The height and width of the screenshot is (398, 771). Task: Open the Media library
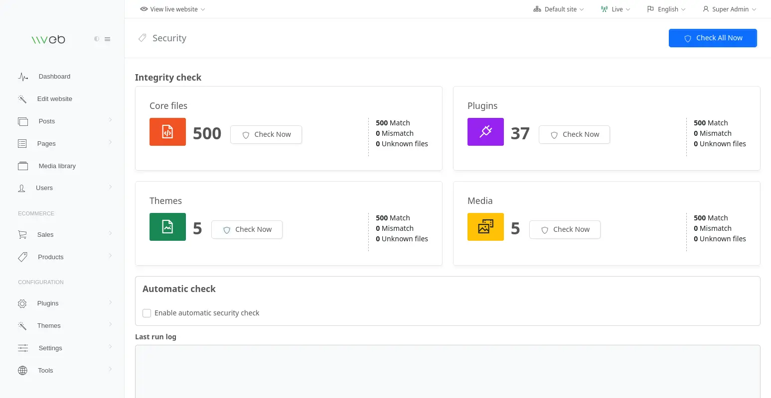[x=57, y=166]
